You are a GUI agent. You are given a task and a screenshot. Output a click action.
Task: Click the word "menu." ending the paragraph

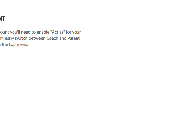(23, 44)
